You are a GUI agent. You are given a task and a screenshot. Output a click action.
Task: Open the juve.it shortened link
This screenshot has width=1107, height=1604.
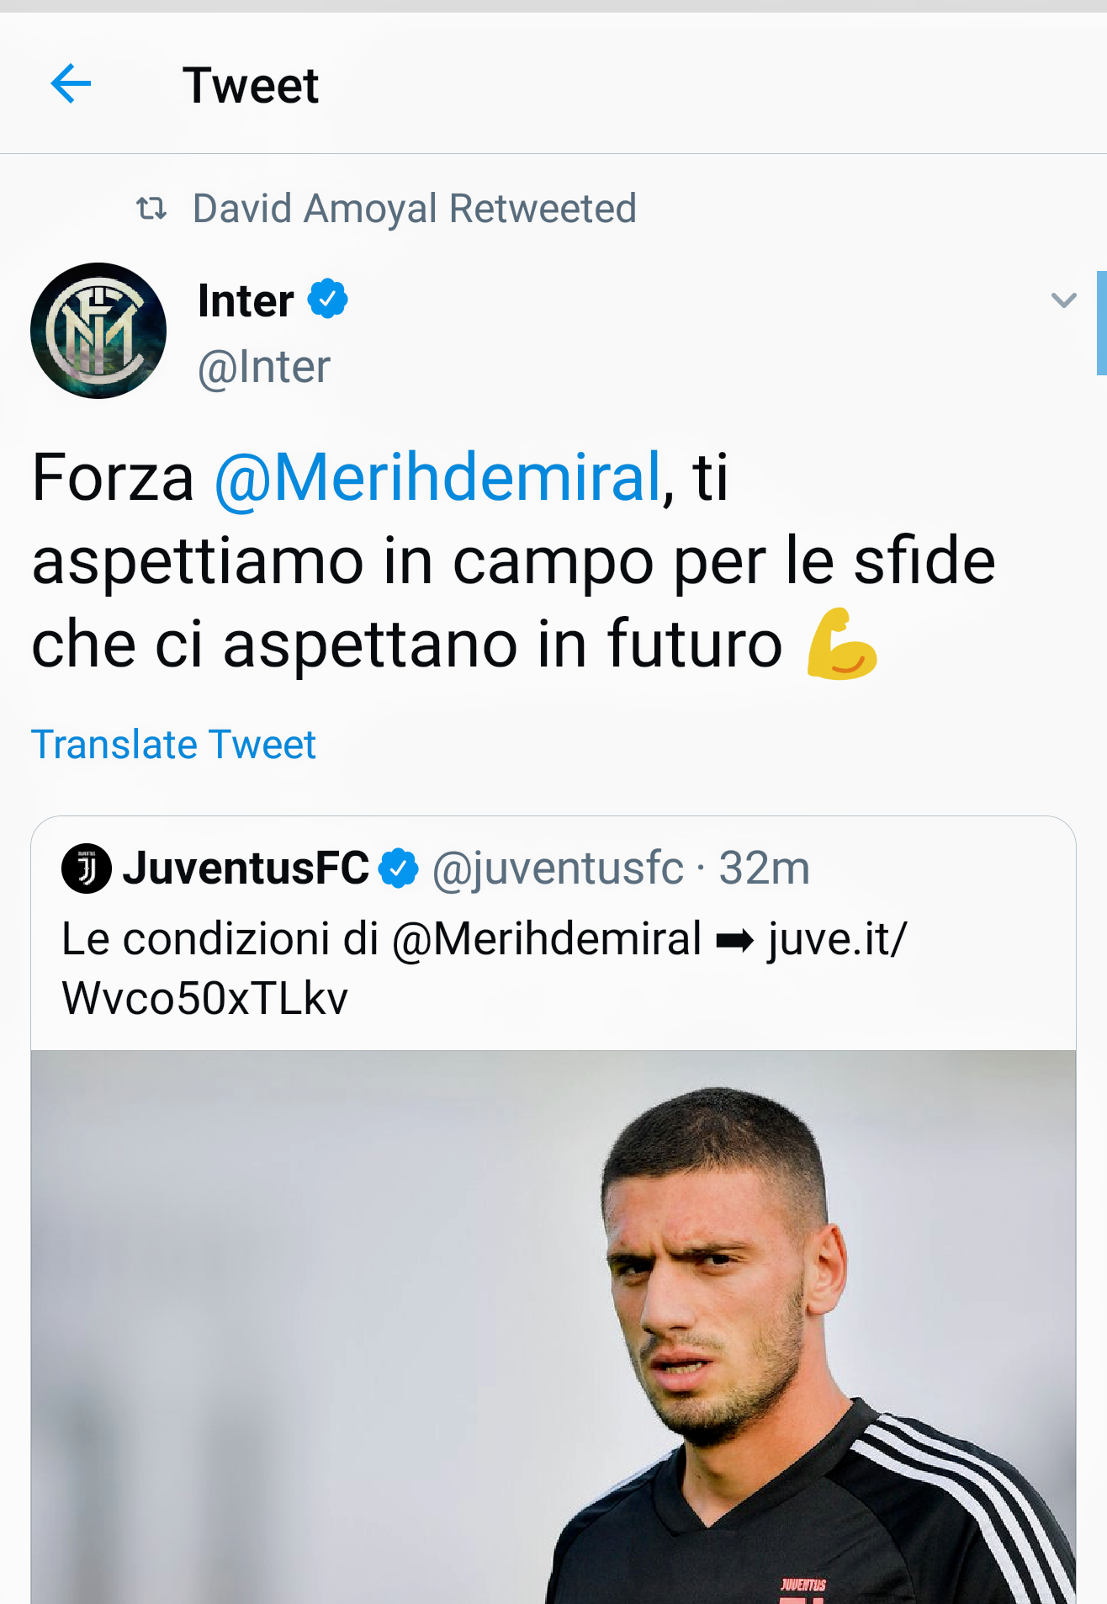click(x=837, y=939)
